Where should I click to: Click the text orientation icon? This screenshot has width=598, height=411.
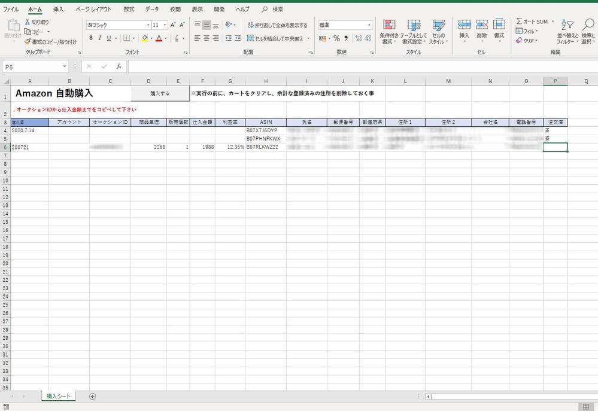[229, 25]
